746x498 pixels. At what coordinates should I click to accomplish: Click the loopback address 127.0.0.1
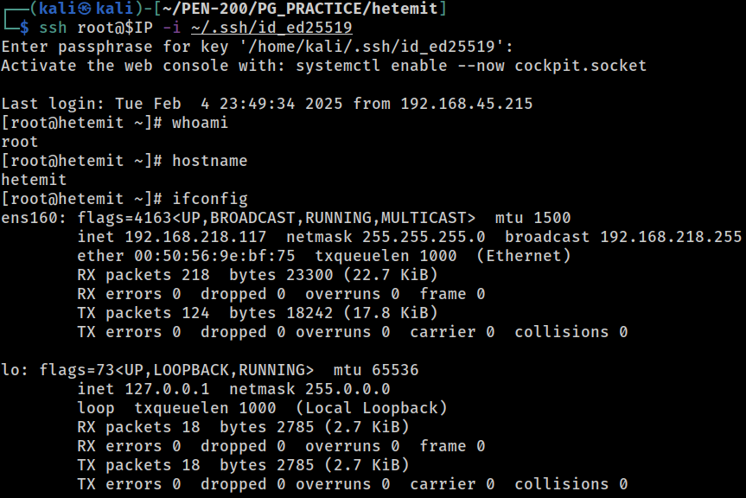click(x=167, y=389)
